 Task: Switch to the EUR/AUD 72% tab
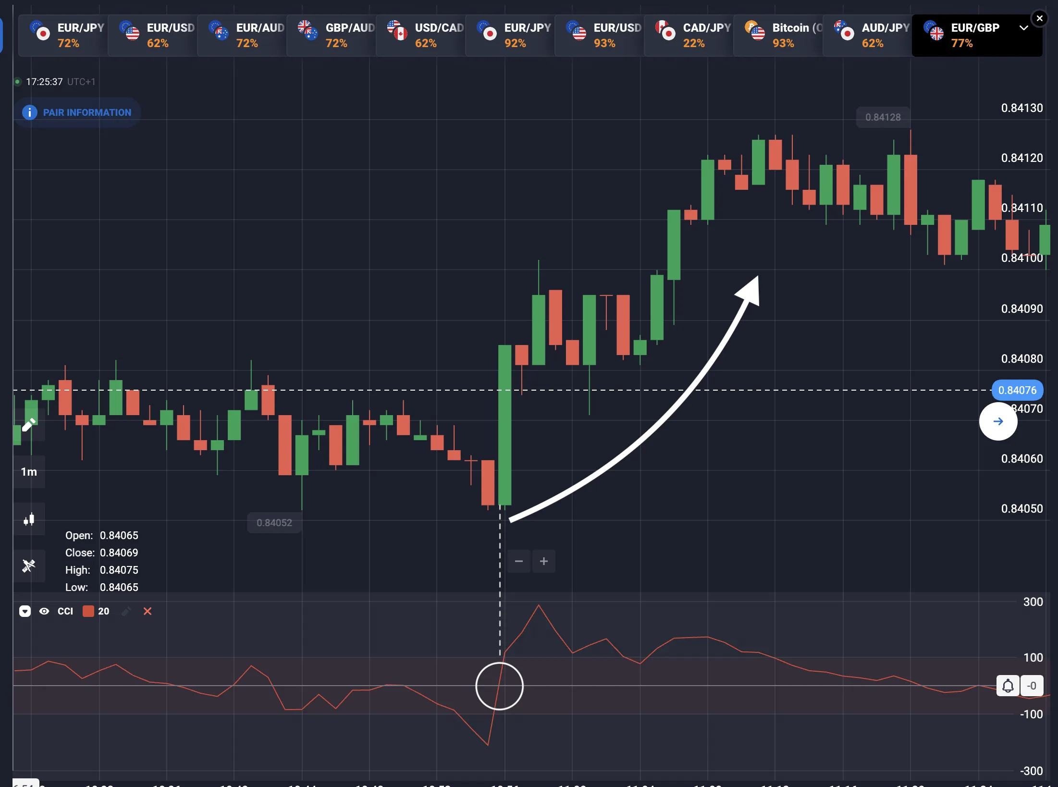(x=242, y=36)
